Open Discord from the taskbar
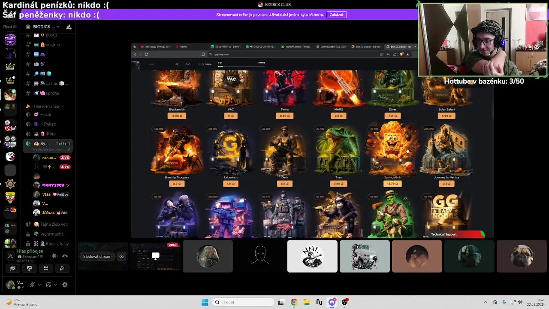This screenshot has width=549, height=309. [332, 302]
